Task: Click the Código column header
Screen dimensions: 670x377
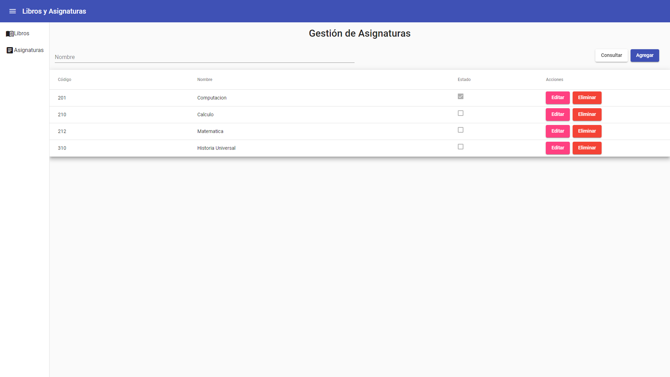Action: [65, 80]
